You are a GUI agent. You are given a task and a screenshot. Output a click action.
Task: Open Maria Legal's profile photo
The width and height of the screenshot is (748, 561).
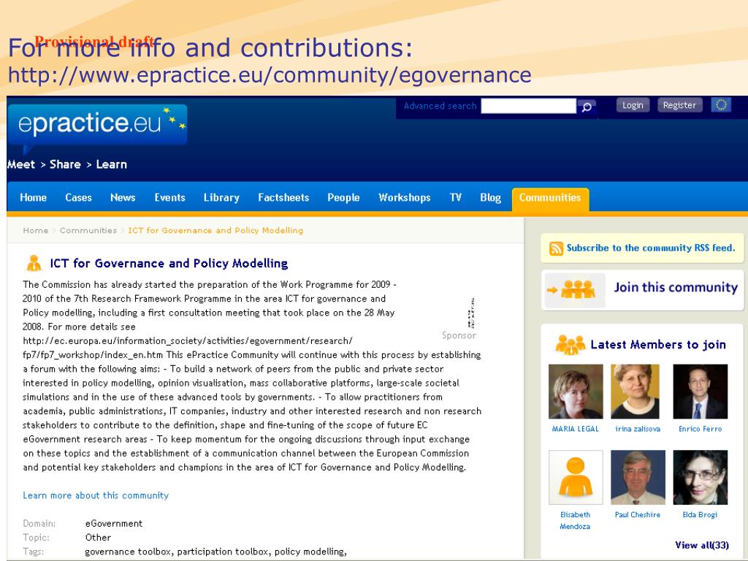click(576, 392)
